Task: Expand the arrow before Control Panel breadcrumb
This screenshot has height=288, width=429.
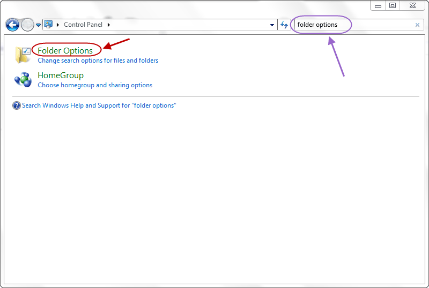Action: (58, 25)
